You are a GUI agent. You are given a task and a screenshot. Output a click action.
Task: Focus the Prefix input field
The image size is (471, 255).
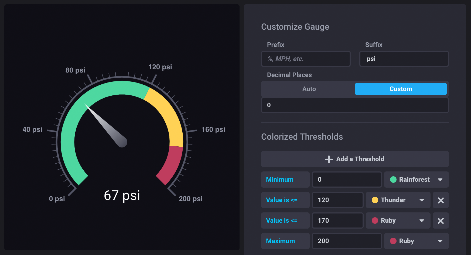(x=306, y=59)
